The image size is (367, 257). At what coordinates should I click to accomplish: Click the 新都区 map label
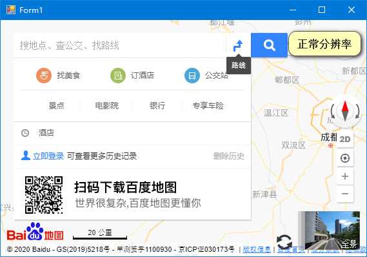(354, 71)
